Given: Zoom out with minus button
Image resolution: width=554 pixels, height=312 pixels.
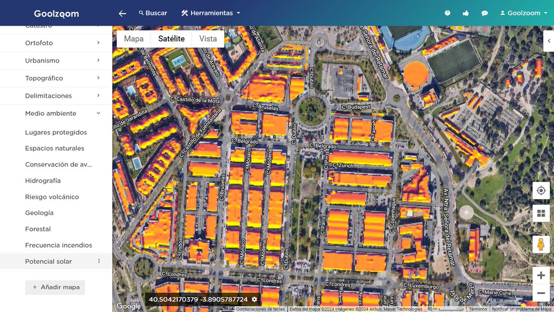Looking at the screenshot, I should point(541,293).
